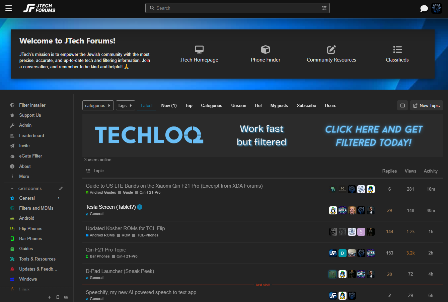
Task: Open the My posts tab
Action: (x=279, y=105)
